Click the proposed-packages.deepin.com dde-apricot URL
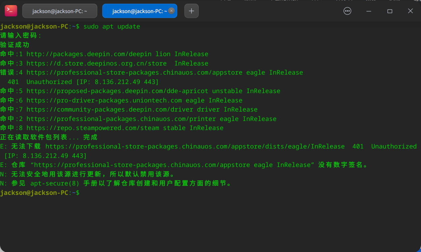This screenshot has width=421, height=252. tap(119, 91)
